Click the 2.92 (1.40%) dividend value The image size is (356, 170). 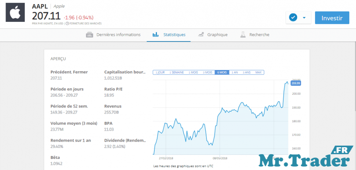pos(115,146)
